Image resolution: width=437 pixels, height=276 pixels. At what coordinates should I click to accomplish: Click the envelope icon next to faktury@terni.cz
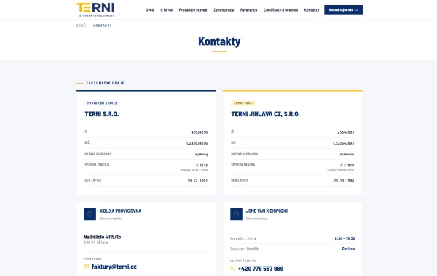(87, 267)
